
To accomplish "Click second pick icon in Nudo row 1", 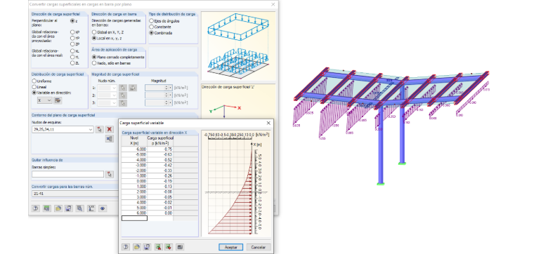I will click(133, 88).
